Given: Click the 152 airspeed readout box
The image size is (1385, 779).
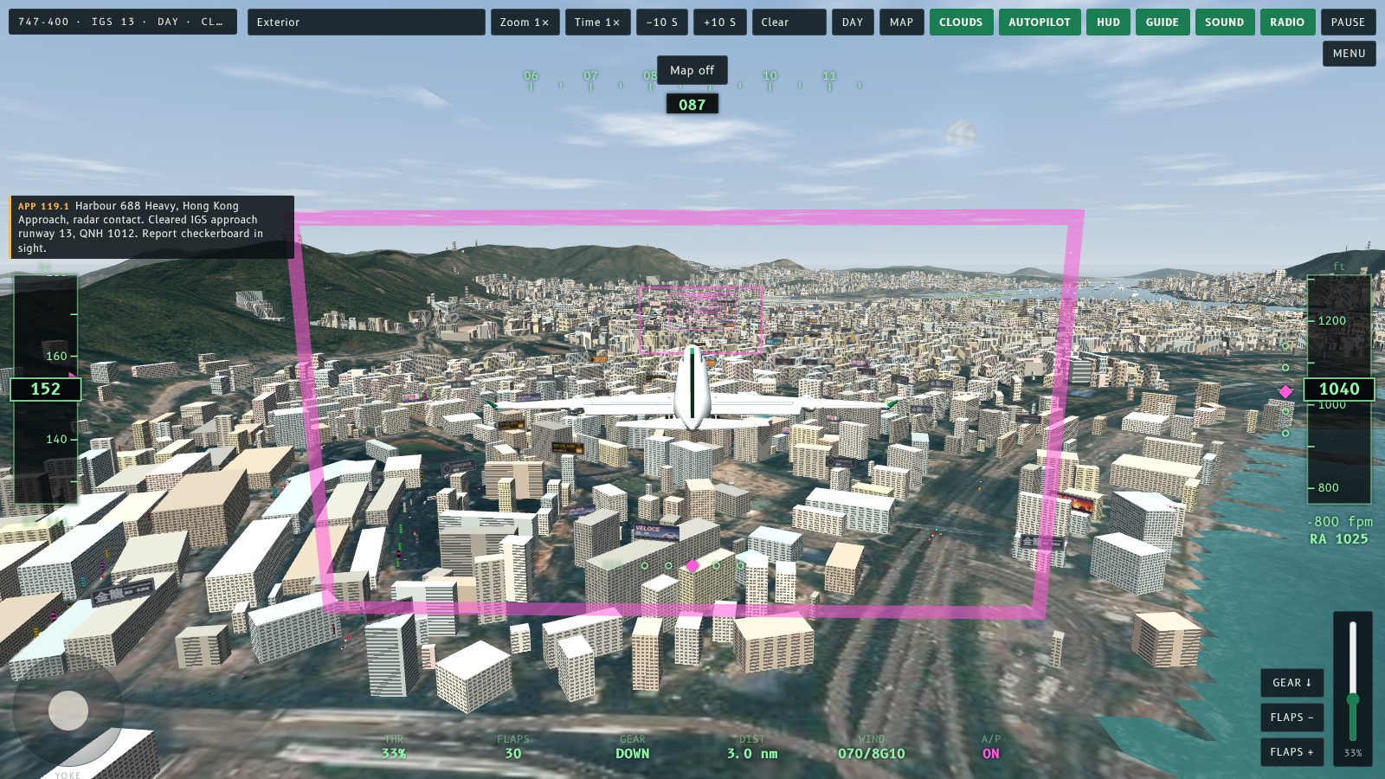Looking at the screenshot, I should 46,389.
